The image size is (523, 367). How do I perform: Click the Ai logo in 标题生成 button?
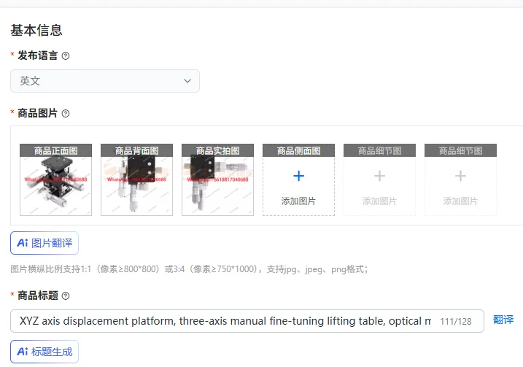click(x=23, y=352)
